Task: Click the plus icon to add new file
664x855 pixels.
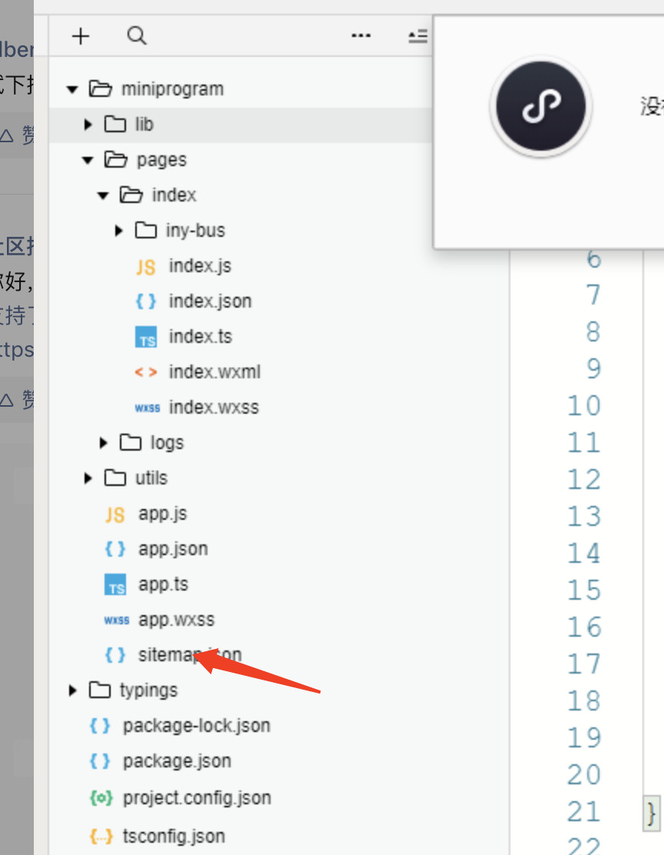Action: tap(81, 36)
